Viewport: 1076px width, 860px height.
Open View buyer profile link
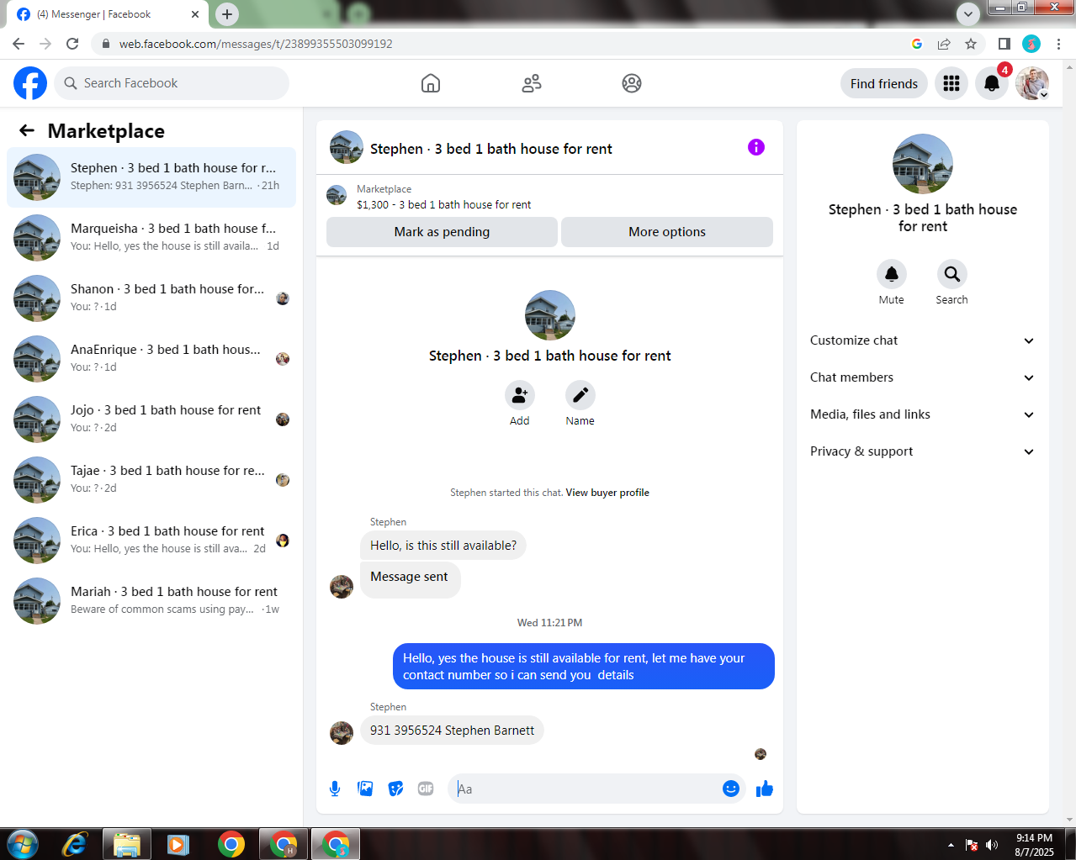click(607, 493)
